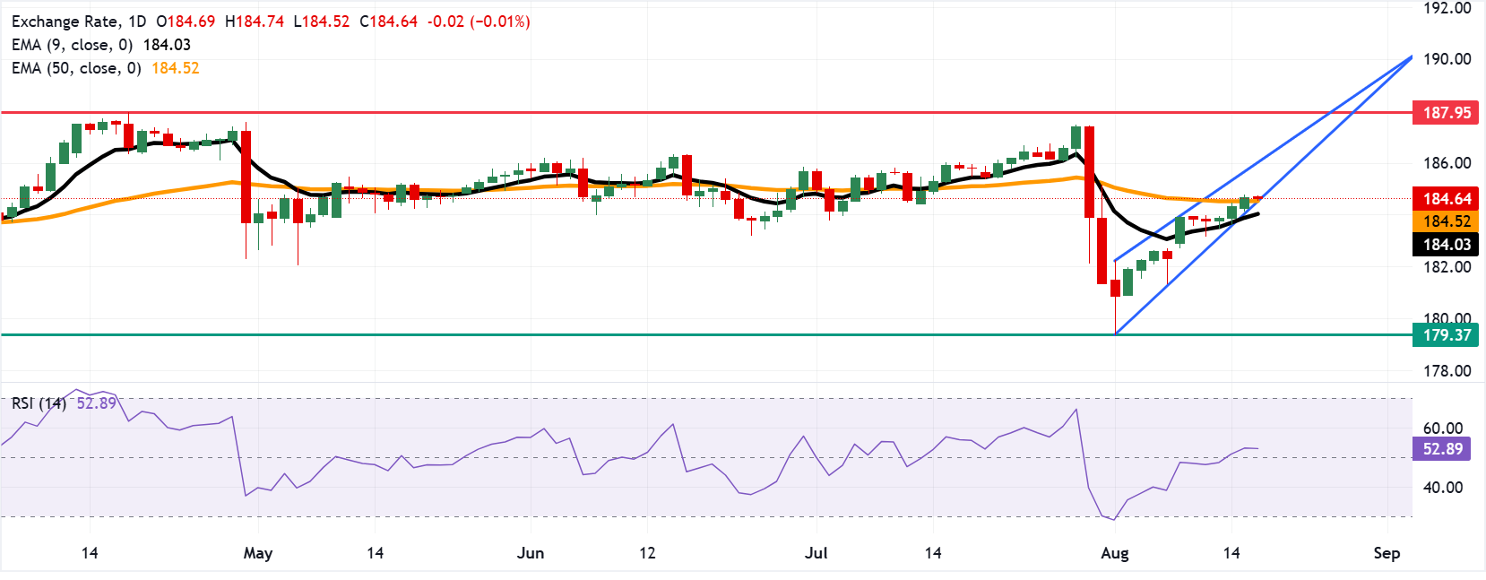Click the 178.00 price axis label
The height and width of the screenshot is (580, 1486).
pyautogui.click(x=1447, y=371)
